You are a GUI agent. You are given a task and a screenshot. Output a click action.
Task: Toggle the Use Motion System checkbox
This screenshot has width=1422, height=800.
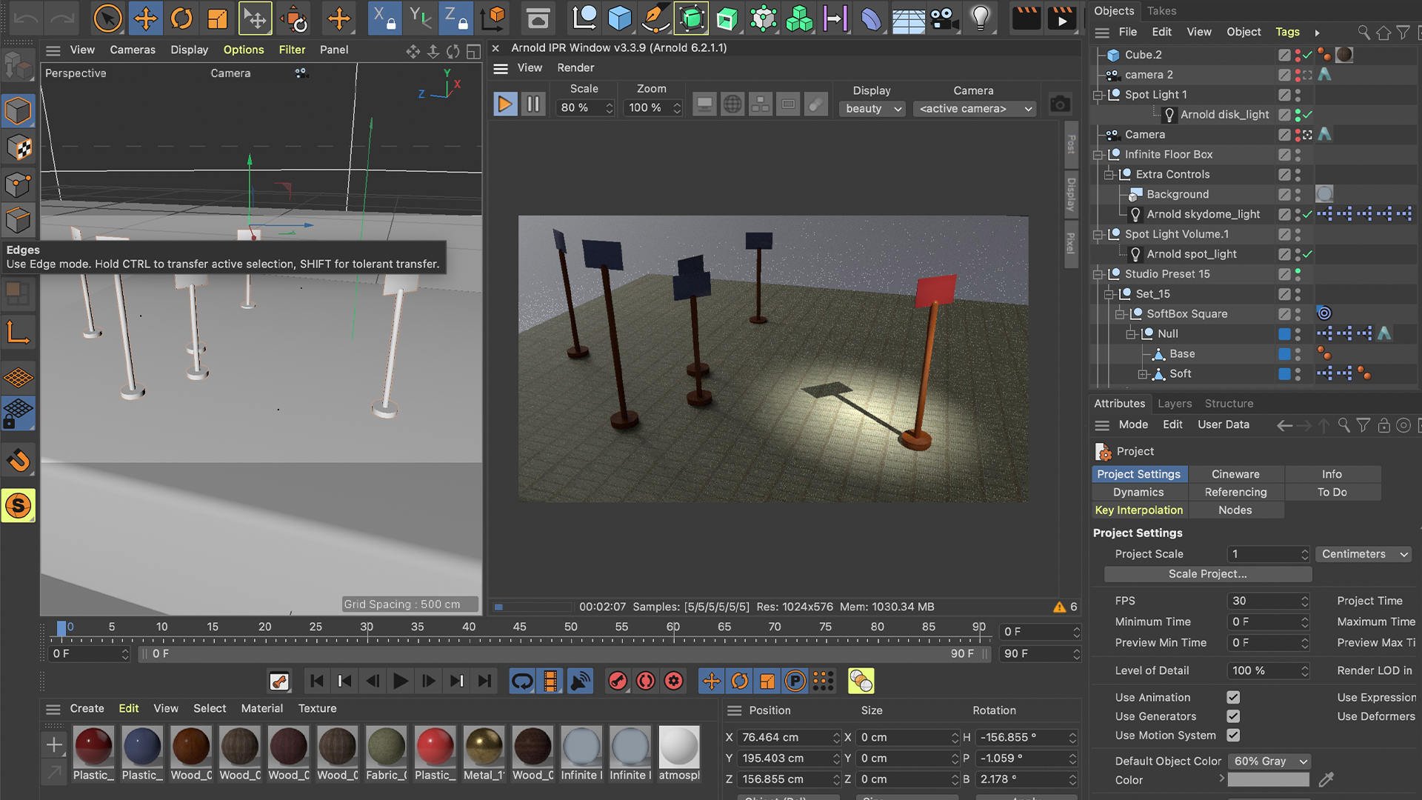(1233, 735)
